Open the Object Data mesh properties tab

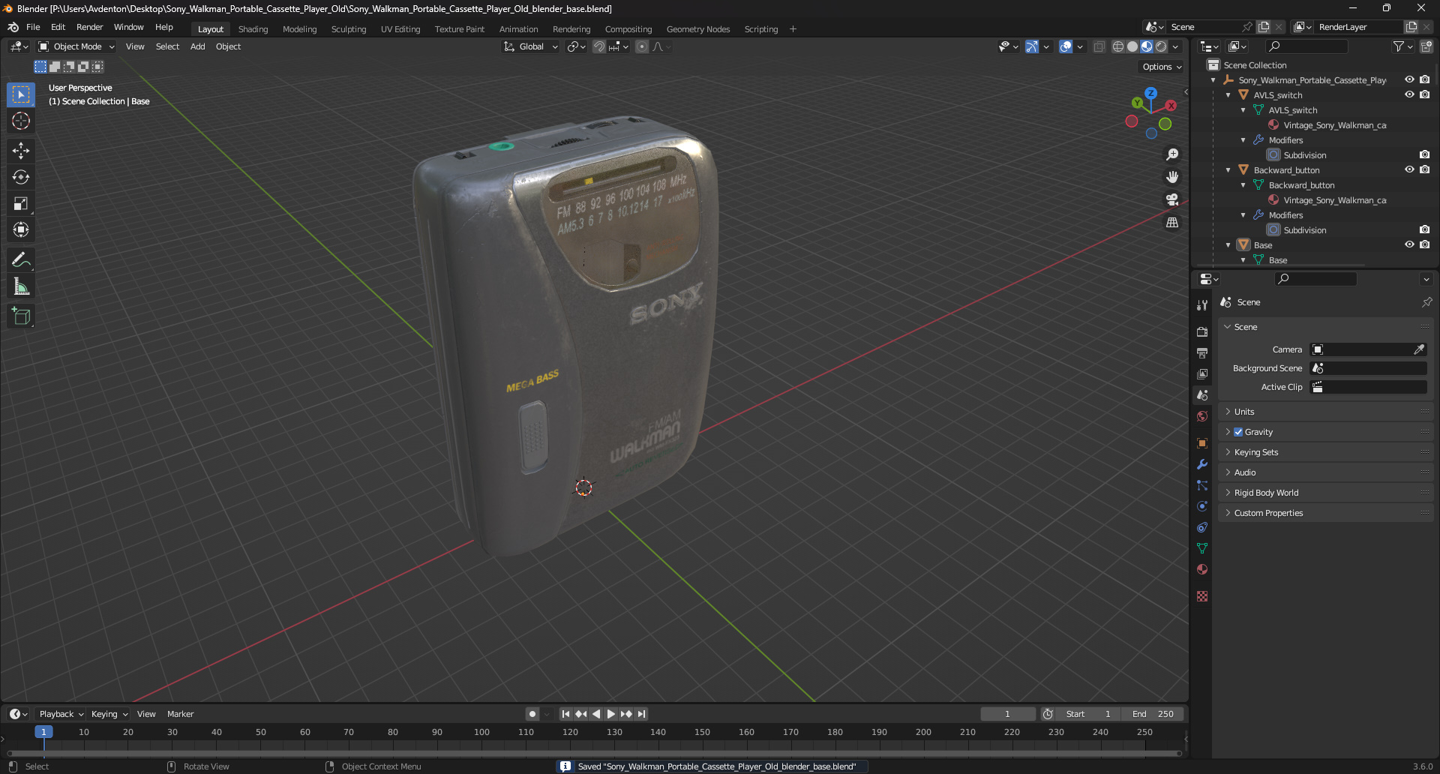1202,548
